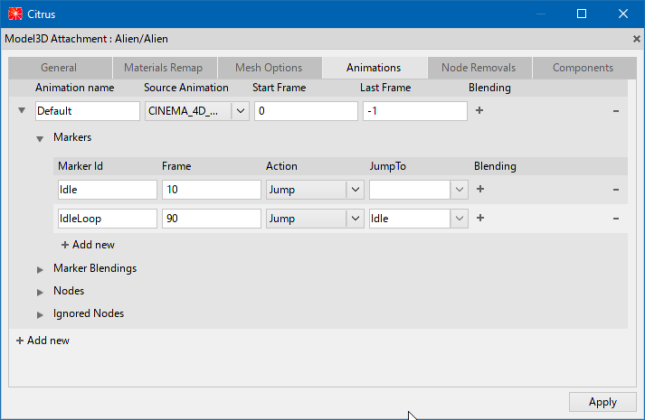Click the Last Frame input field
The height and width of the screenshot is (420, 645).
[x=414, y=111]
